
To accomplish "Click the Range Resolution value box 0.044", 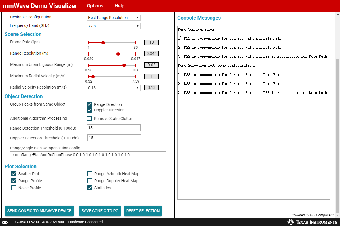I will (152, 54).
